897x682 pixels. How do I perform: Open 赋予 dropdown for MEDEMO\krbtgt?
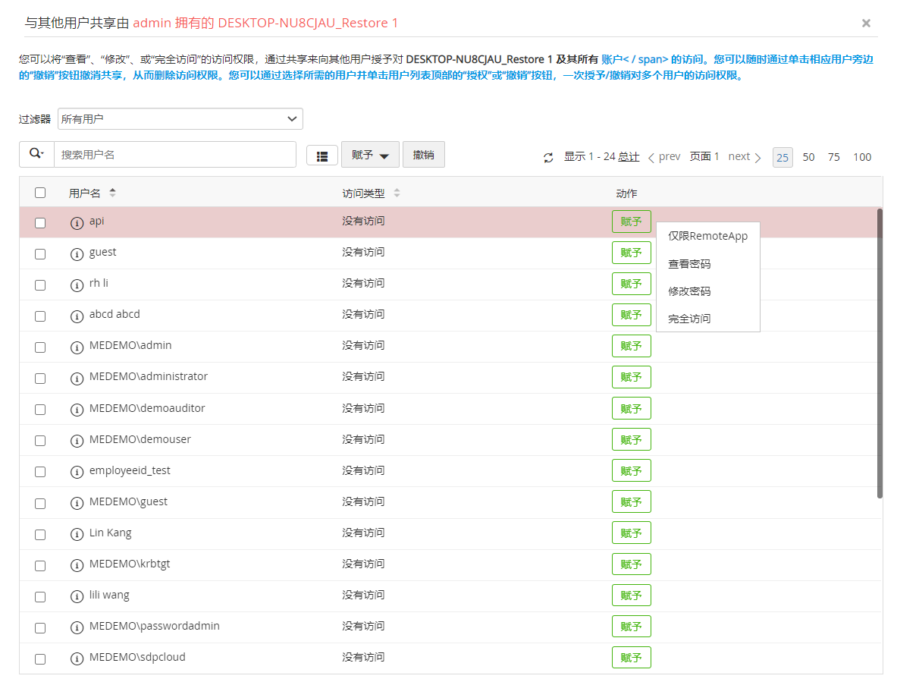(632, 564)
